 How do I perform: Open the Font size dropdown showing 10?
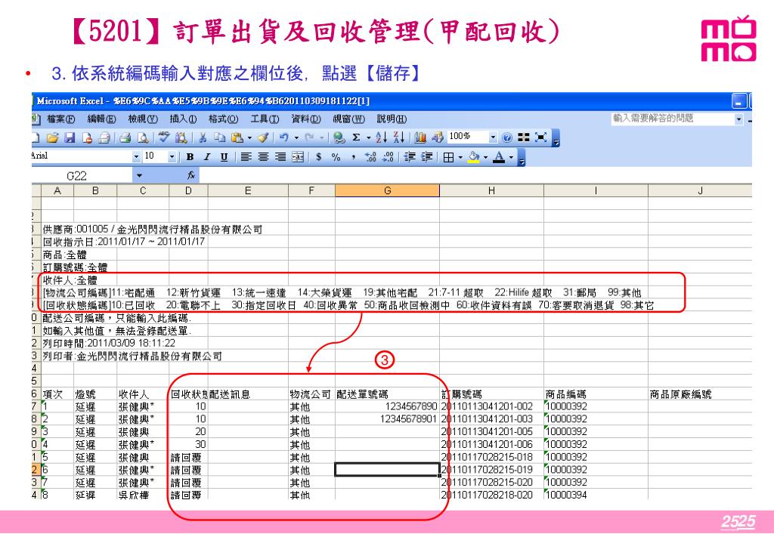click(172, 157)
